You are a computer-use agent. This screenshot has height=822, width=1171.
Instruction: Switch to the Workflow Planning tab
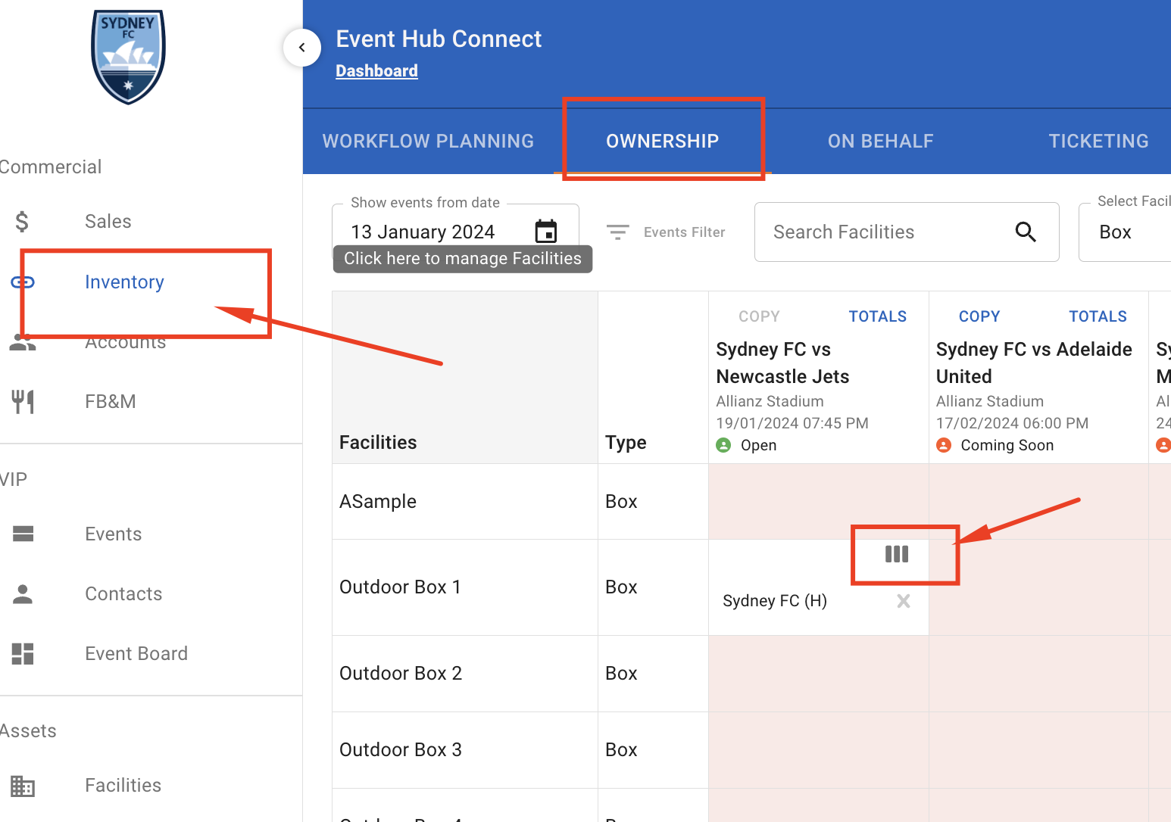(x=428, y=141)
